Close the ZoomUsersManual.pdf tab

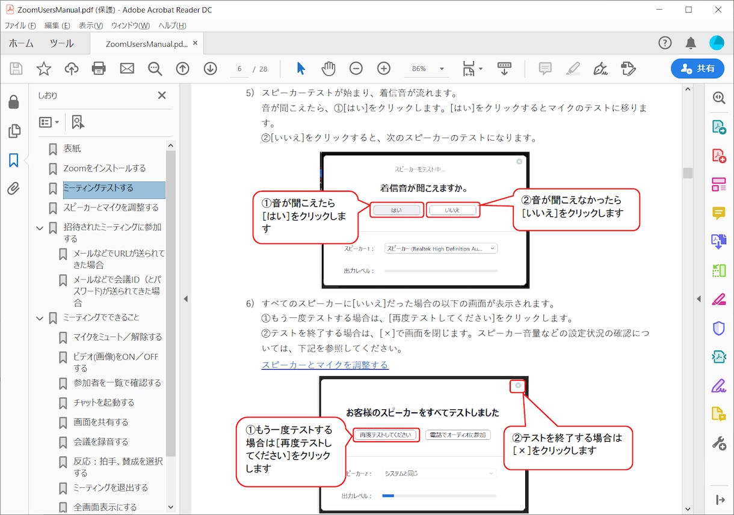point(195,43)
